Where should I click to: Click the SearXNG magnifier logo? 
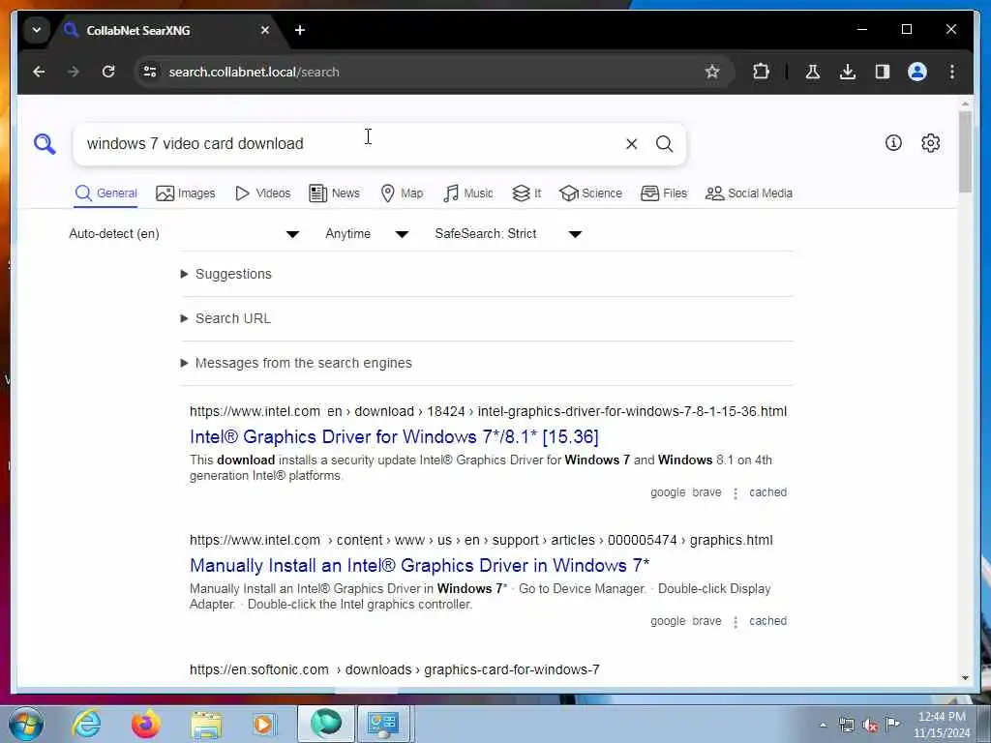45,144
